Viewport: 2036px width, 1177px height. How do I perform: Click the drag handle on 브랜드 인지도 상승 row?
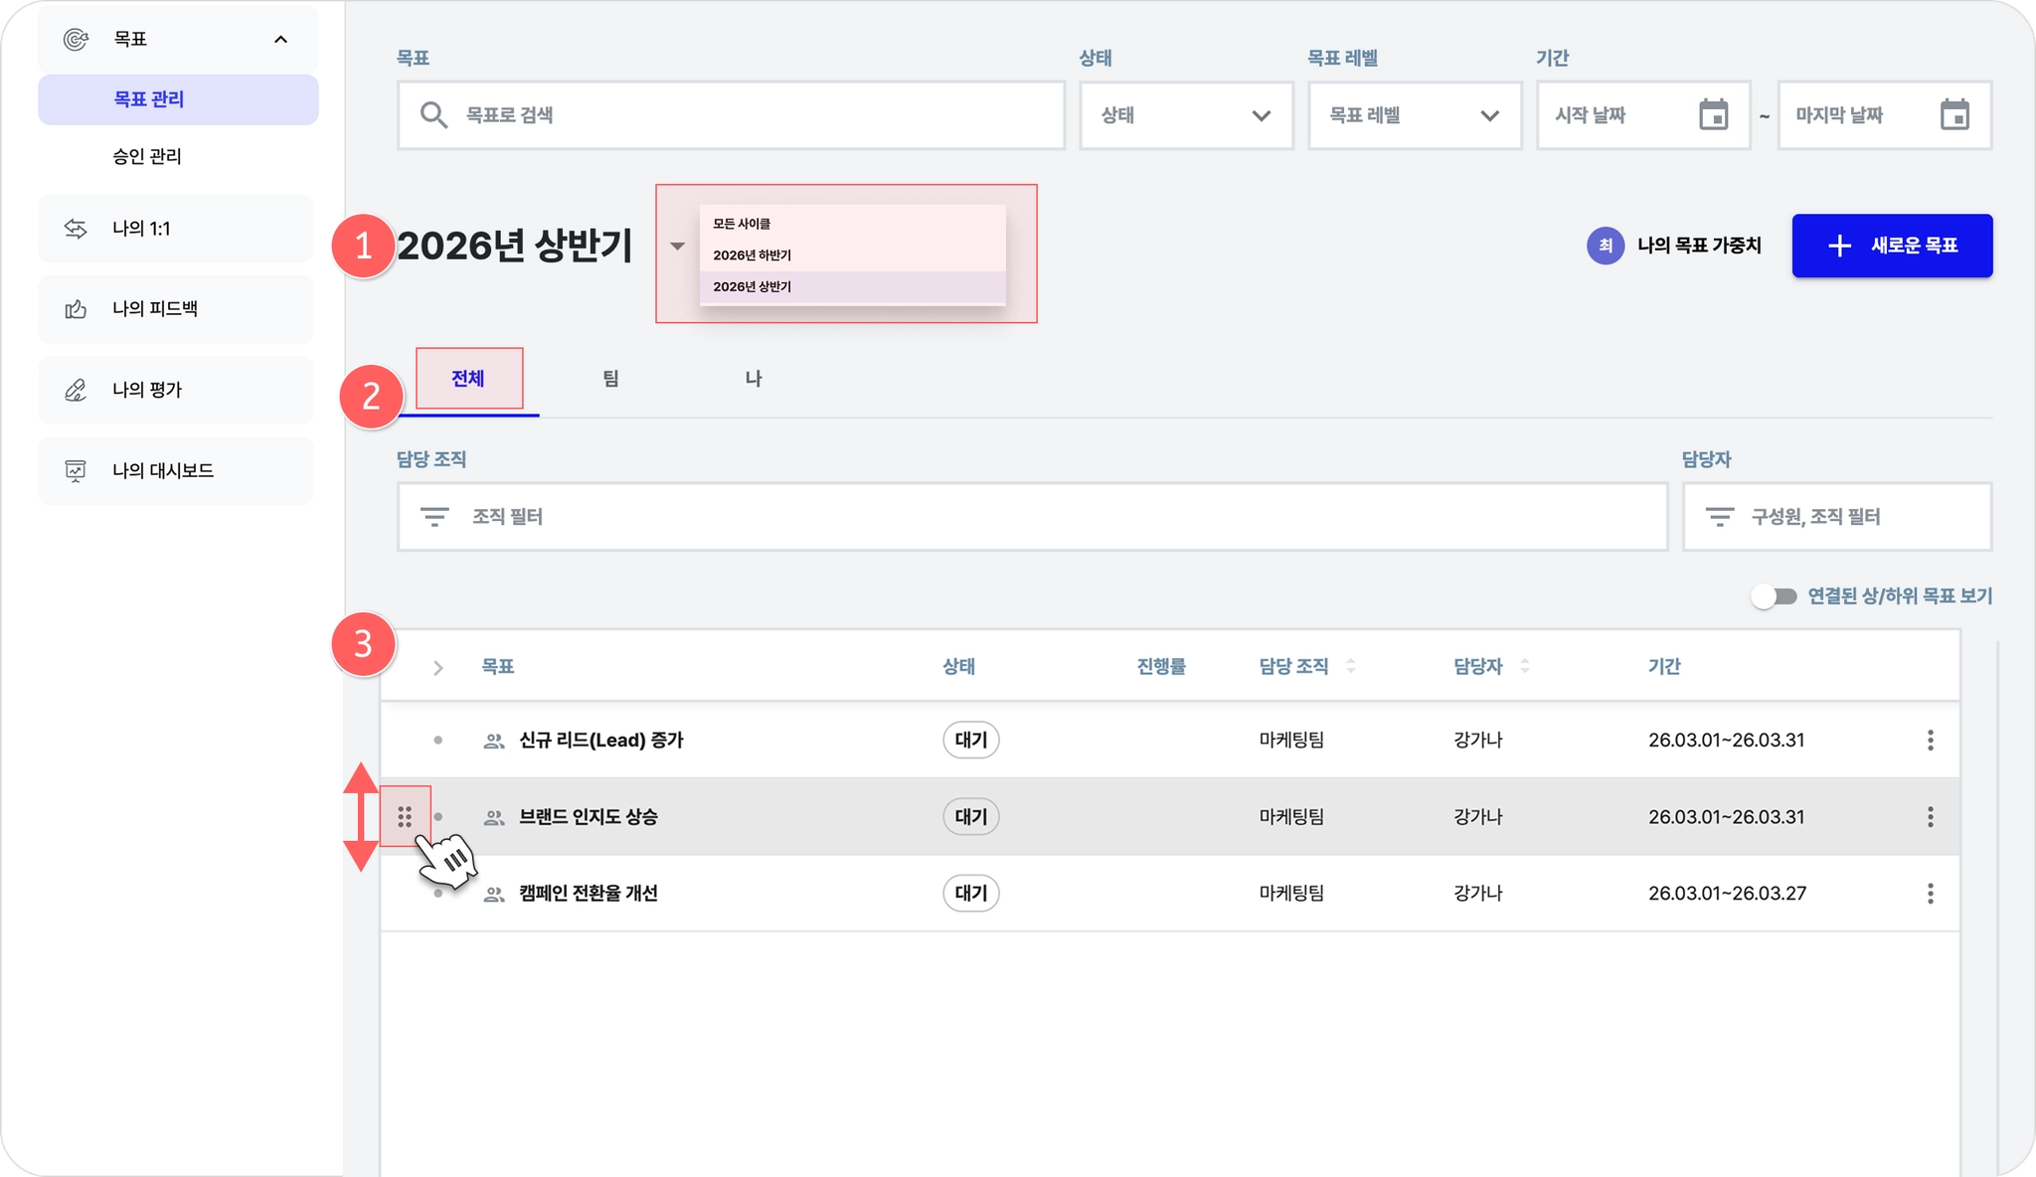[405, 817]
